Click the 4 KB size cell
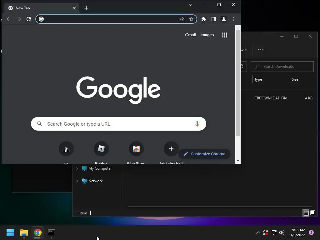 coord(308,98)
